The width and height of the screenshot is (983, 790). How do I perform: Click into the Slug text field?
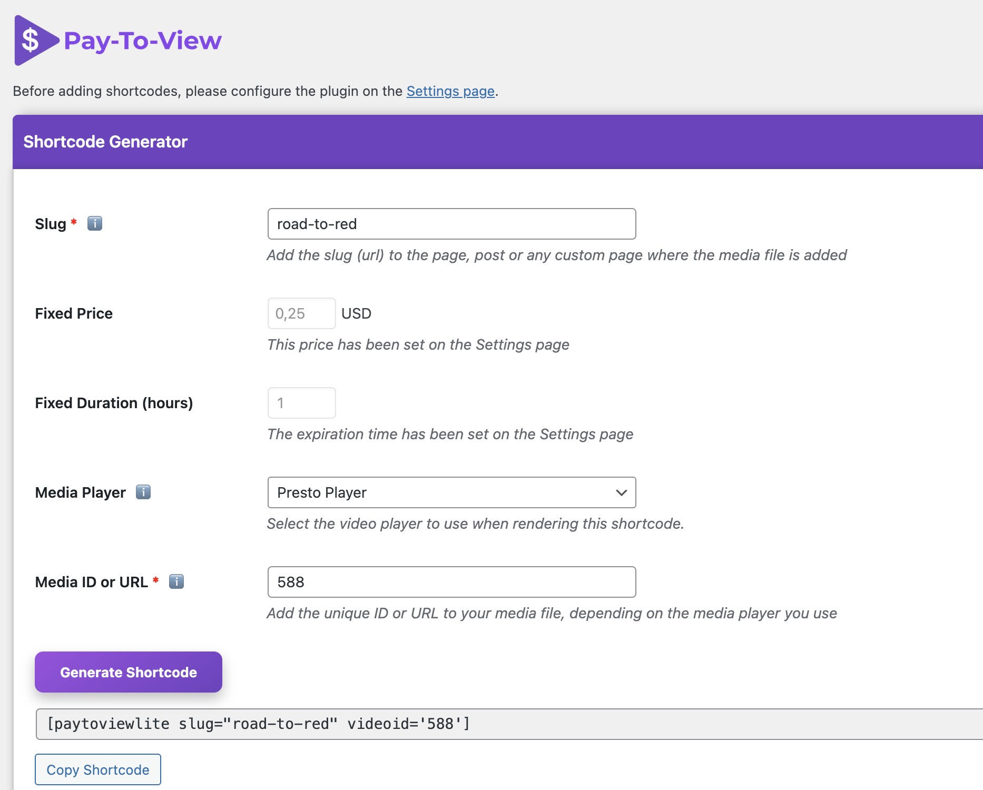[451, 224]
